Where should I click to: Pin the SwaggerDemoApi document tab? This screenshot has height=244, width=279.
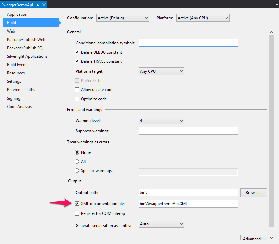pos(38,5)
